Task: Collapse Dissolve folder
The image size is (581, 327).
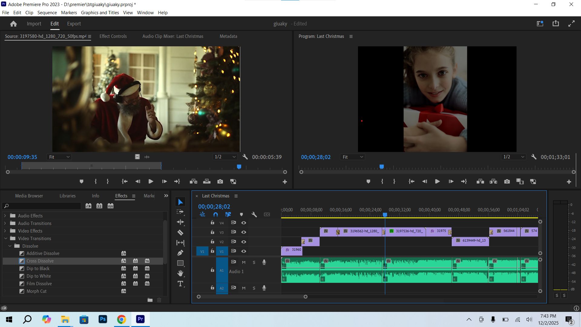Action: click(x=10, y=246)
